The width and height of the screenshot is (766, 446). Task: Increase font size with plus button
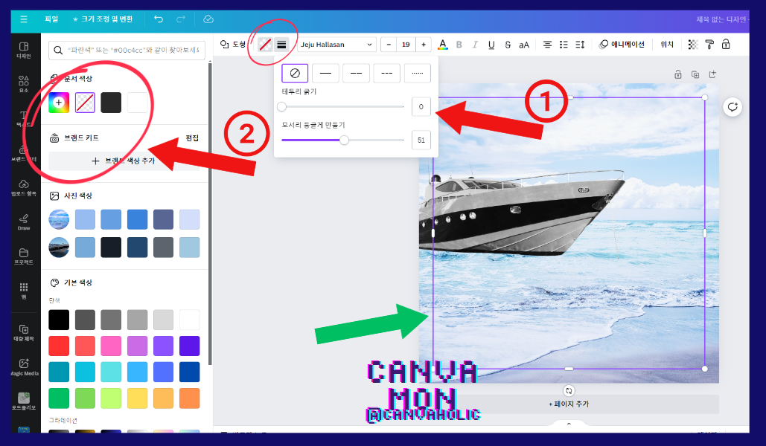(x=424, y=45)
